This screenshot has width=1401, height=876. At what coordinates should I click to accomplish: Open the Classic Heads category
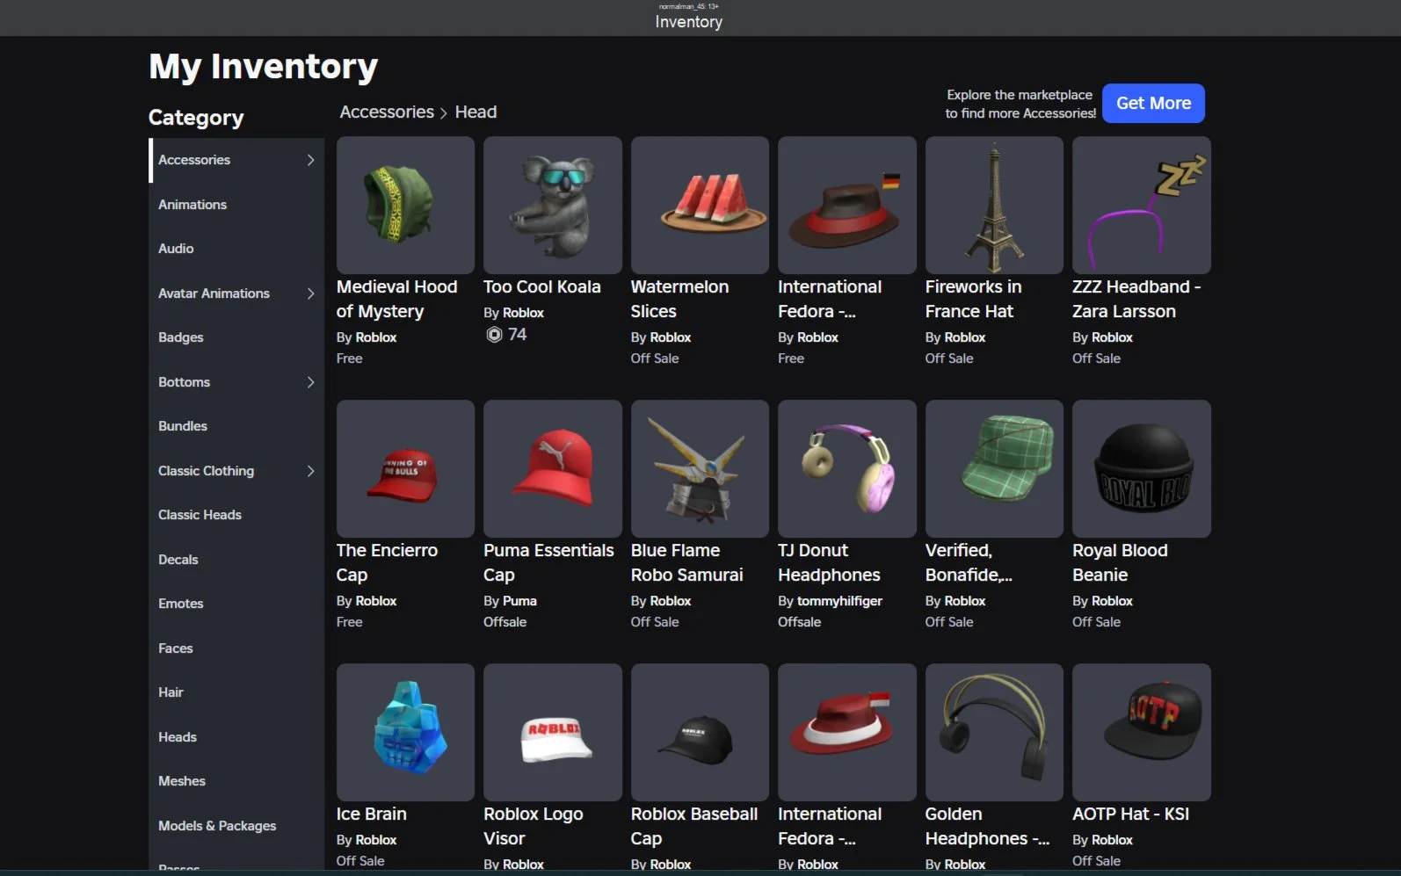point(236,515)
